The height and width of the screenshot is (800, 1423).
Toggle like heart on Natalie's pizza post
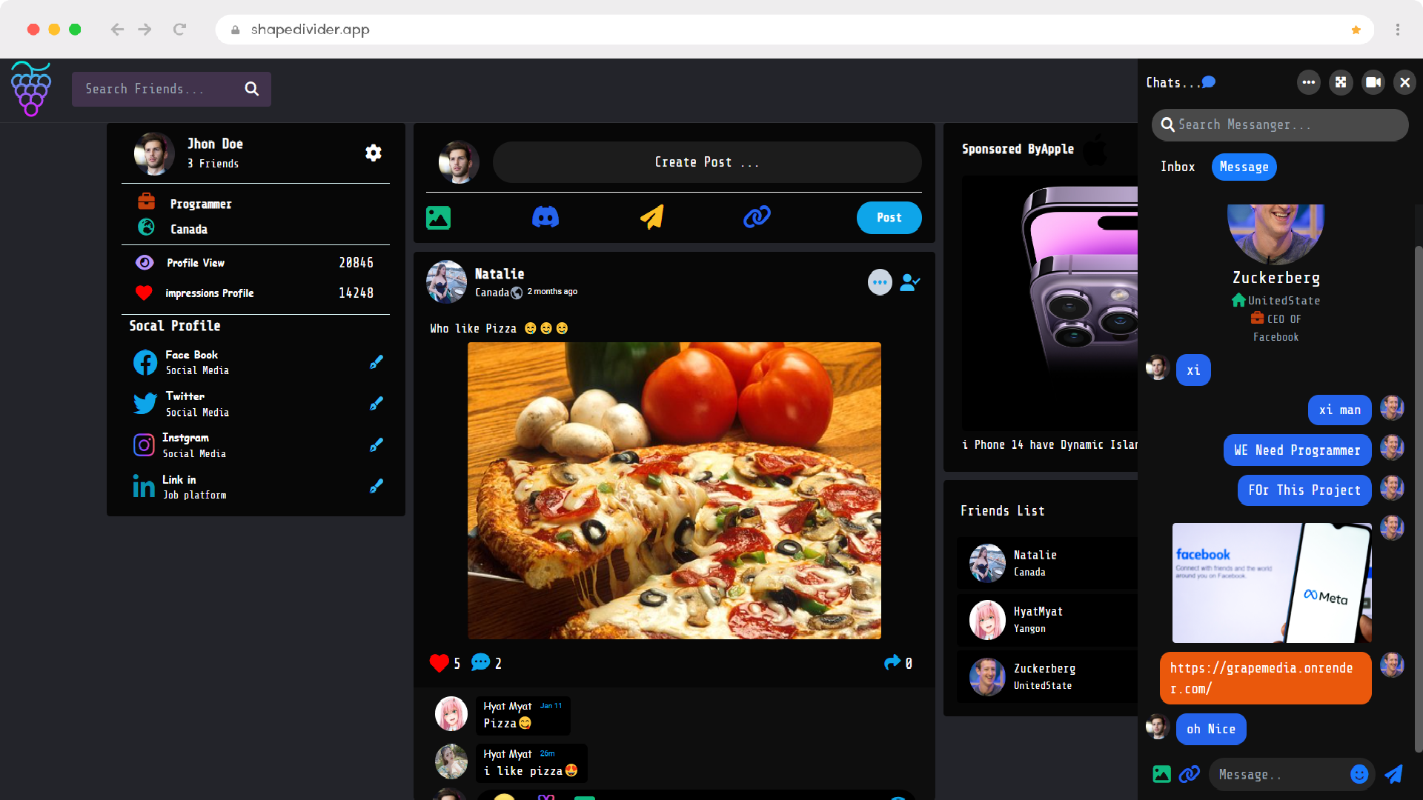click(439, 663)
